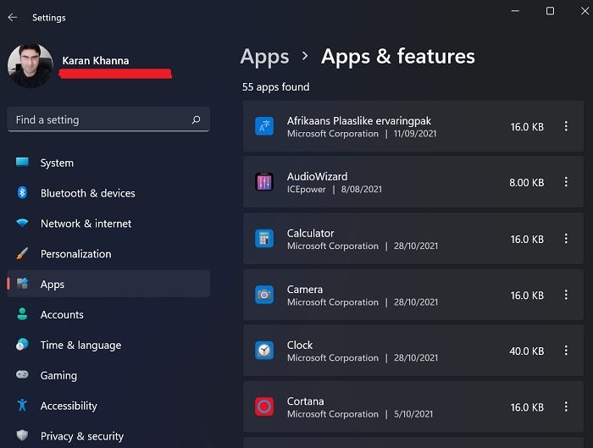Click the Apps breadcrumb link
593x448 pixels.
[264, 57]
